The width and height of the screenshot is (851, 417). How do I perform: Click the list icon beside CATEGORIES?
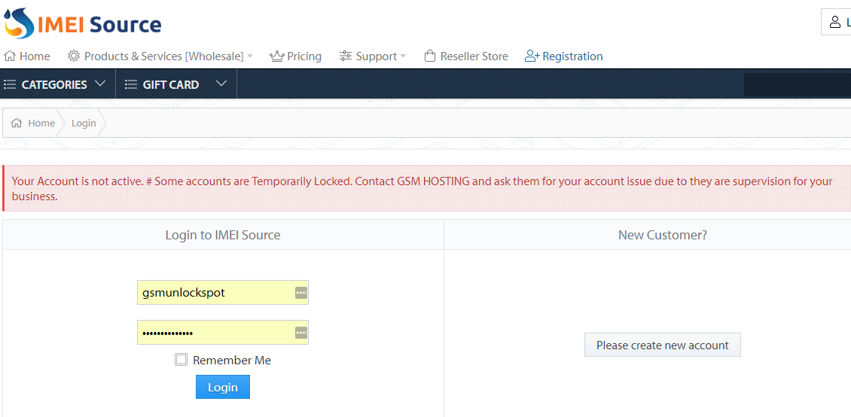(10, 84)
